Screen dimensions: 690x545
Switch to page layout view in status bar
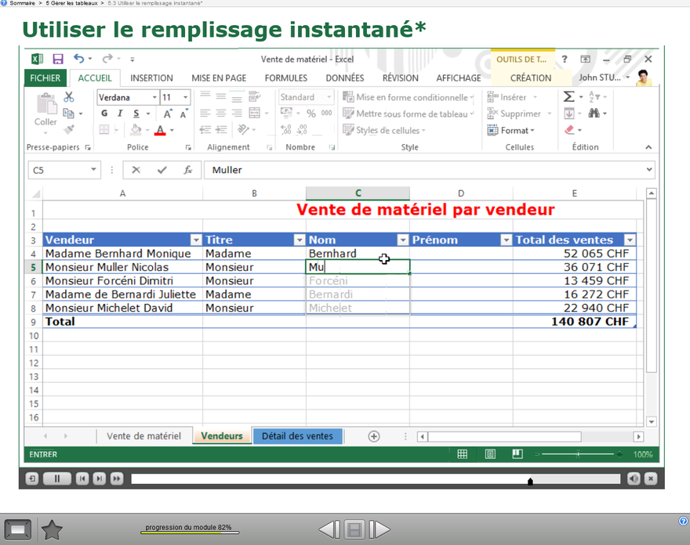[490, 454]
